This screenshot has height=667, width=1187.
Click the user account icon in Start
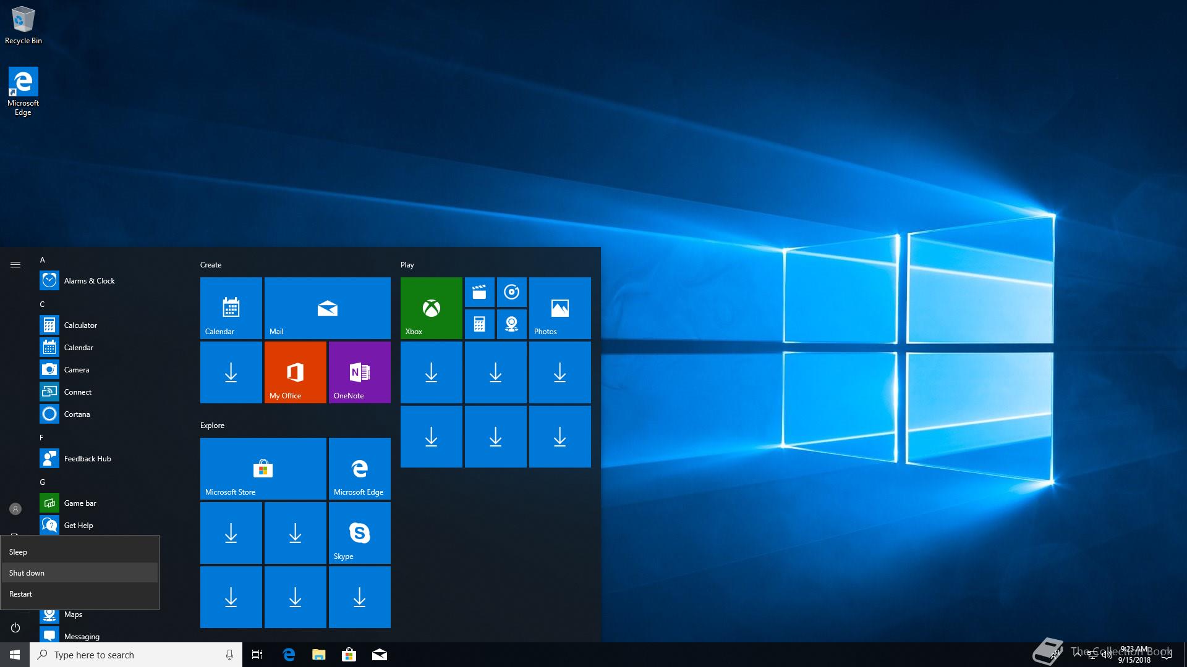pos(15,509)
